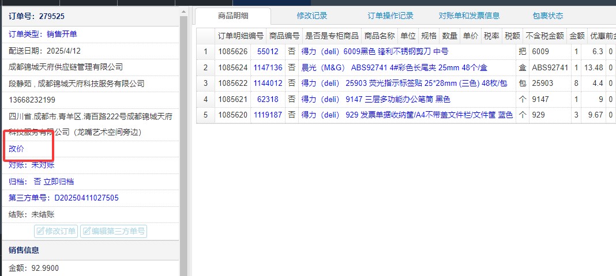Click the 结账: 未结账 status line
This screenshot has width=616, height=276.
click(x=31, y=214)
